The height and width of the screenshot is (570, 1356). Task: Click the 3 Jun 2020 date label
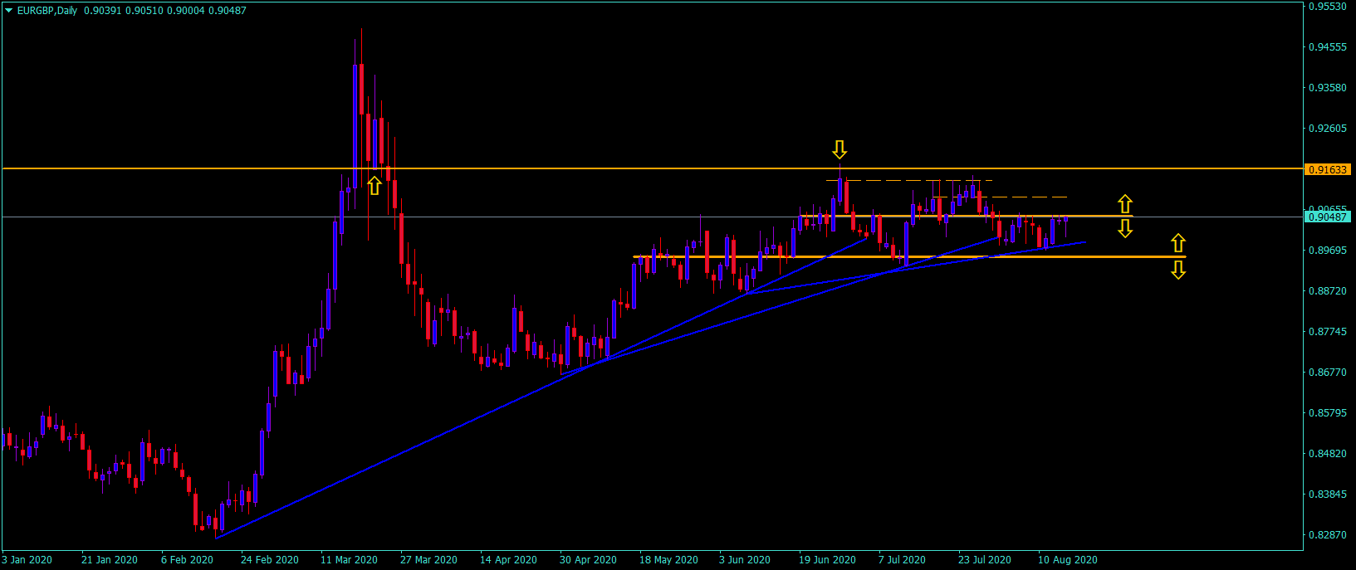click(745, 560)
